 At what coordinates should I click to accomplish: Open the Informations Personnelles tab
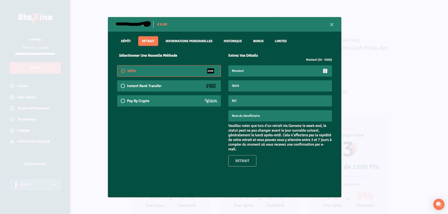[189, 41]
